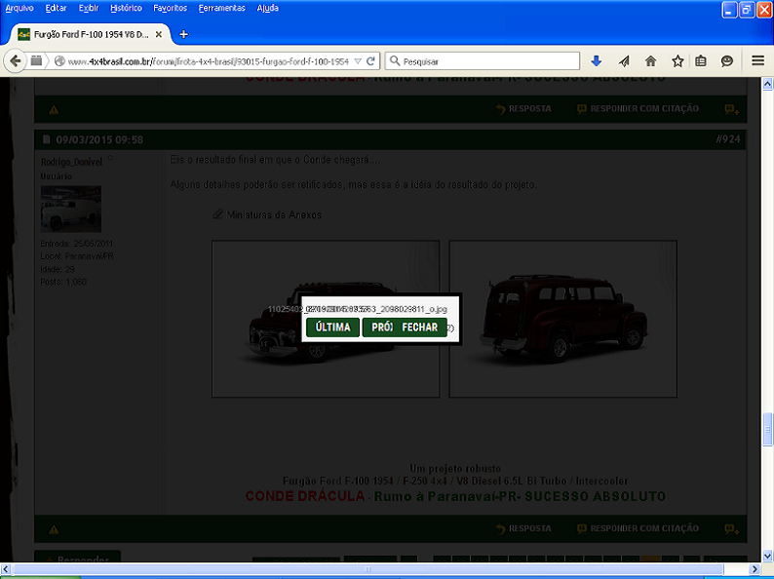Click the ÚLTIMA button in the lightbox

tap(332, 328)
